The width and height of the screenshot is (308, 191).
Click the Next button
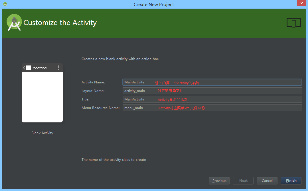point(243,180)
